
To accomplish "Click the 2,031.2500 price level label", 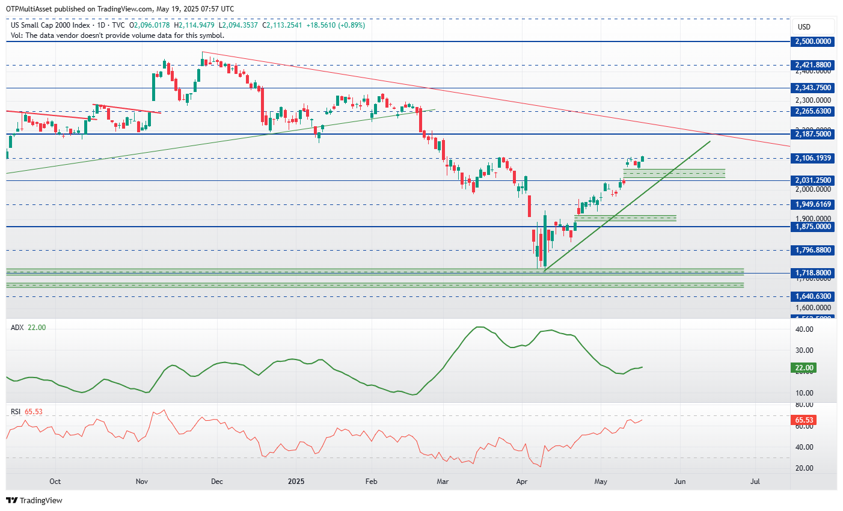I will coord(813,180).
